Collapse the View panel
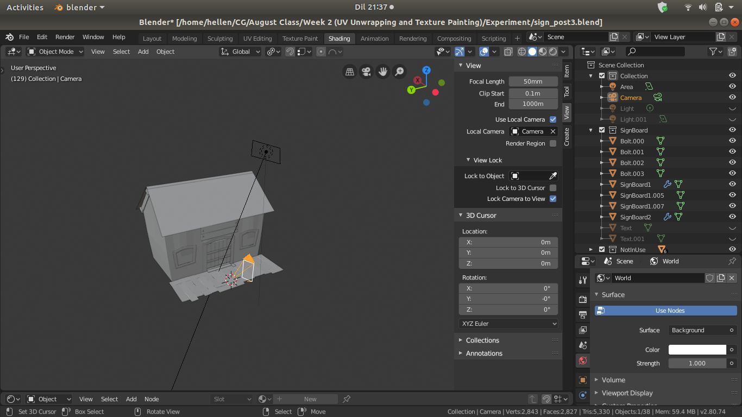The image size is (742, 417). pos(461,66)
